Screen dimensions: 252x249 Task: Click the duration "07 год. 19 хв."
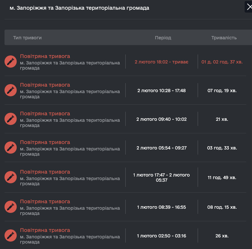(222, 91)
